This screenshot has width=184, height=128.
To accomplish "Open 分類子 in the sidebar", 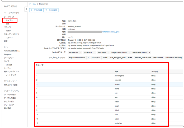I will click(8, 31).
